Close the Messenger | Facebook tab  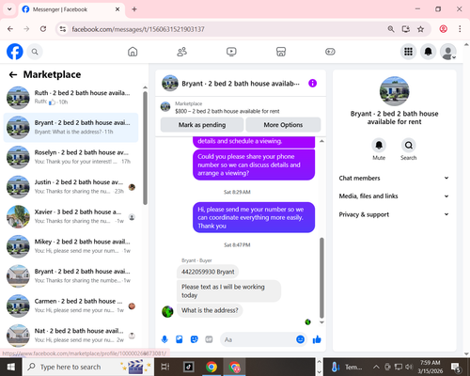117,9
